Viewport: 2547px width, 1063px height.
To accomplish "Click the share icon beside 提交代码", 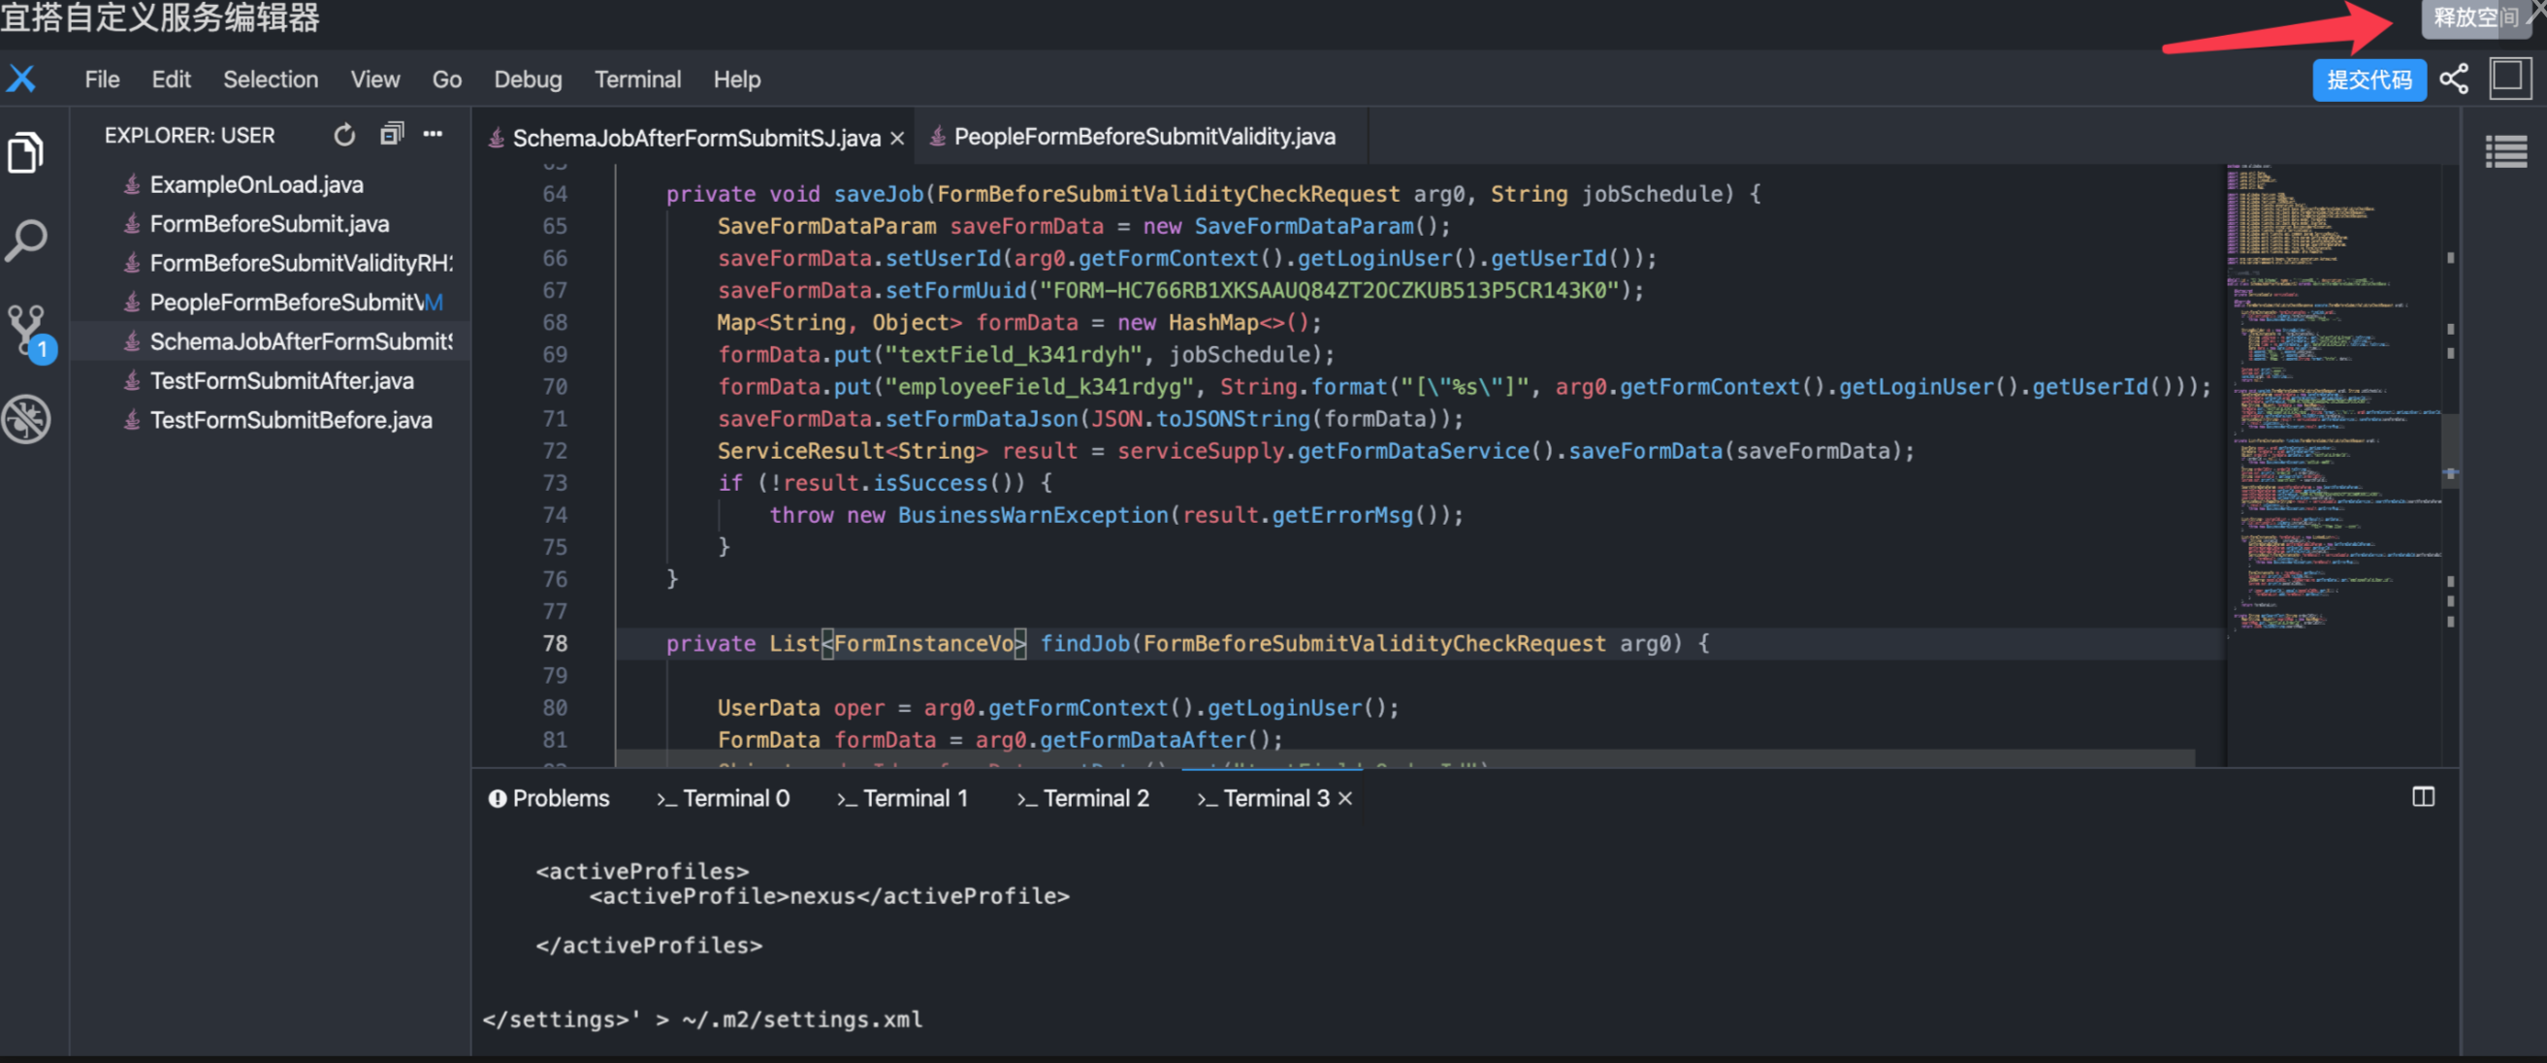I will [2454, 80].
